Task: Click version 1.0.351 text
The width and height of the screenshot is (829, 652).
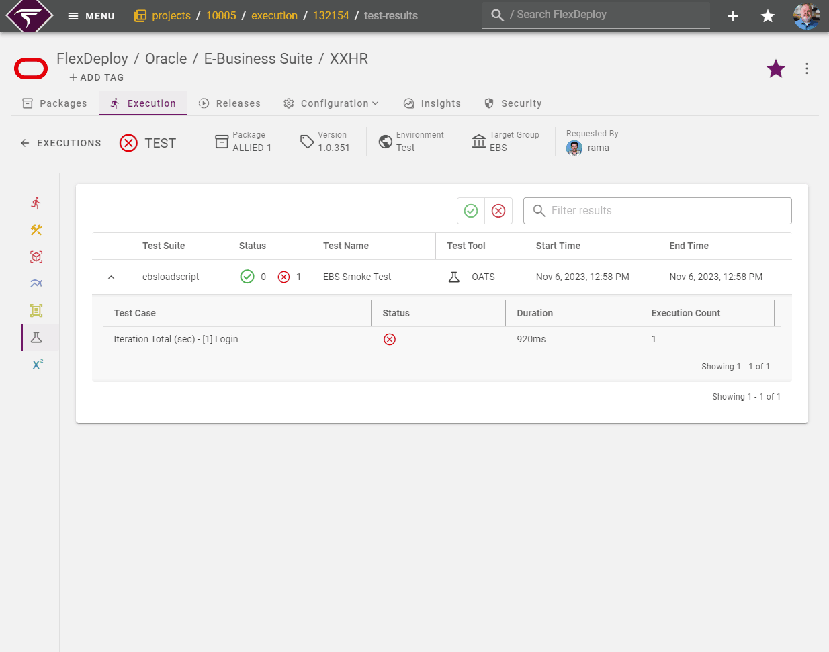Action: 334,148
